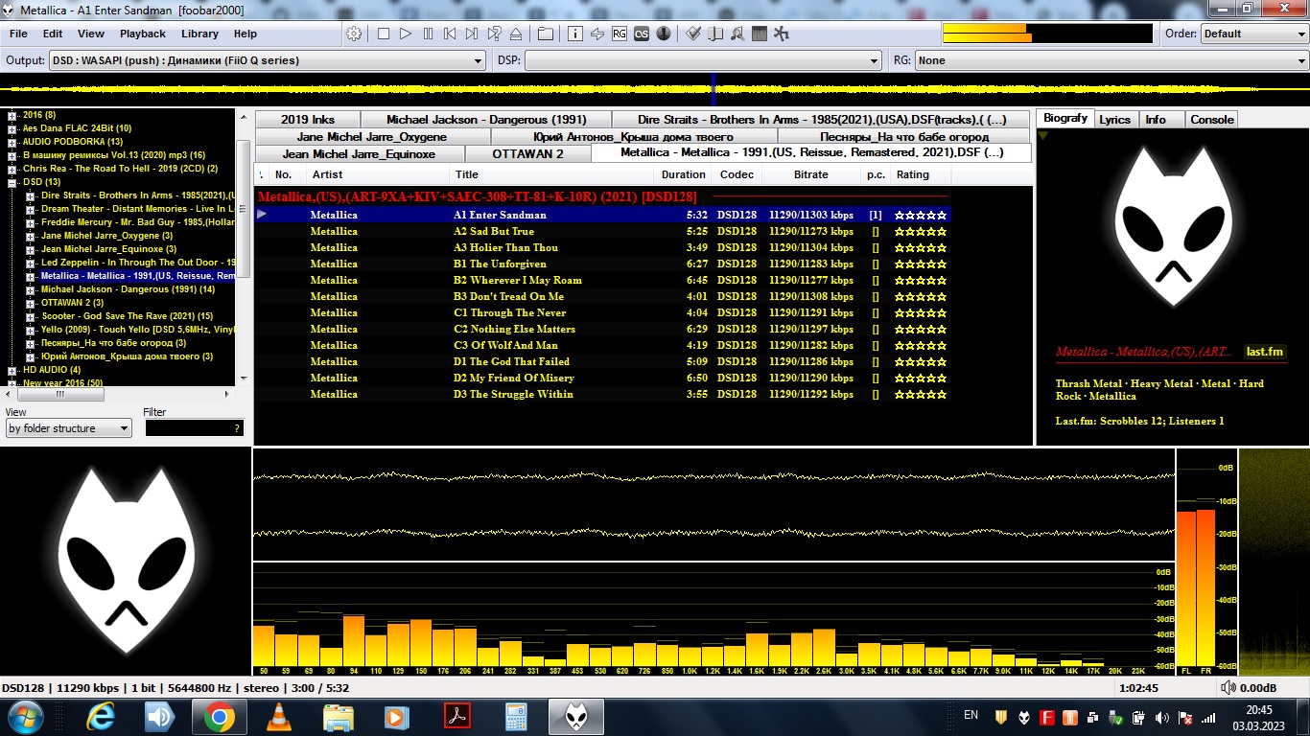Go to previous track in the toolbar
Viewport: 1310px width, 736px height.
tap(450, 34)
